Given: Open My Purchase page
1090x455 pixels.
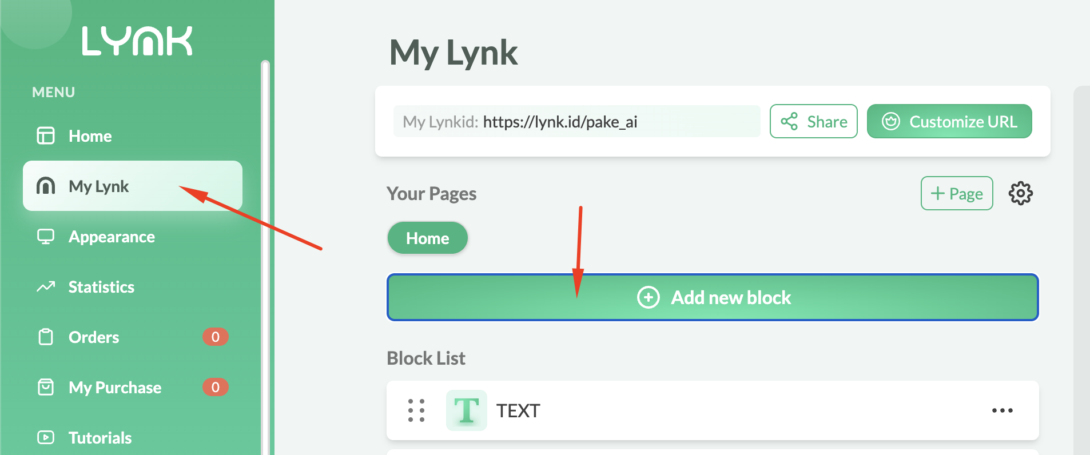Looking at the screenshot, I should point(114,388).
